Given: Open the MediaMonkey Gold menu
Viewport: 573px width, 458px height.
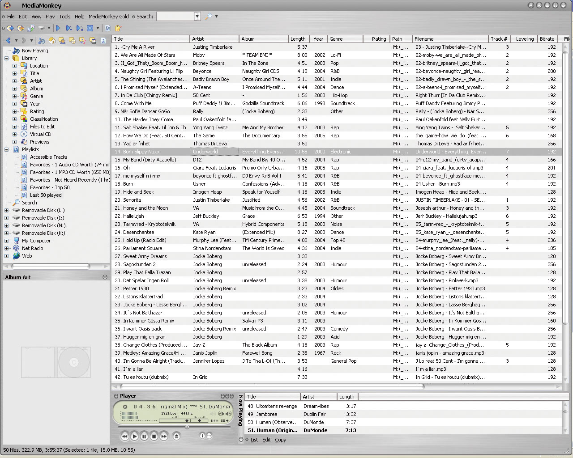Looking at the screenshot, I should click(108, 17).
